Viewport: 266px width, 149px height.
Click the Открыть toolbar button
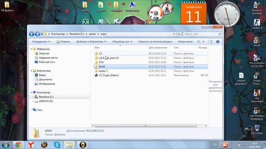pos(63,41)
